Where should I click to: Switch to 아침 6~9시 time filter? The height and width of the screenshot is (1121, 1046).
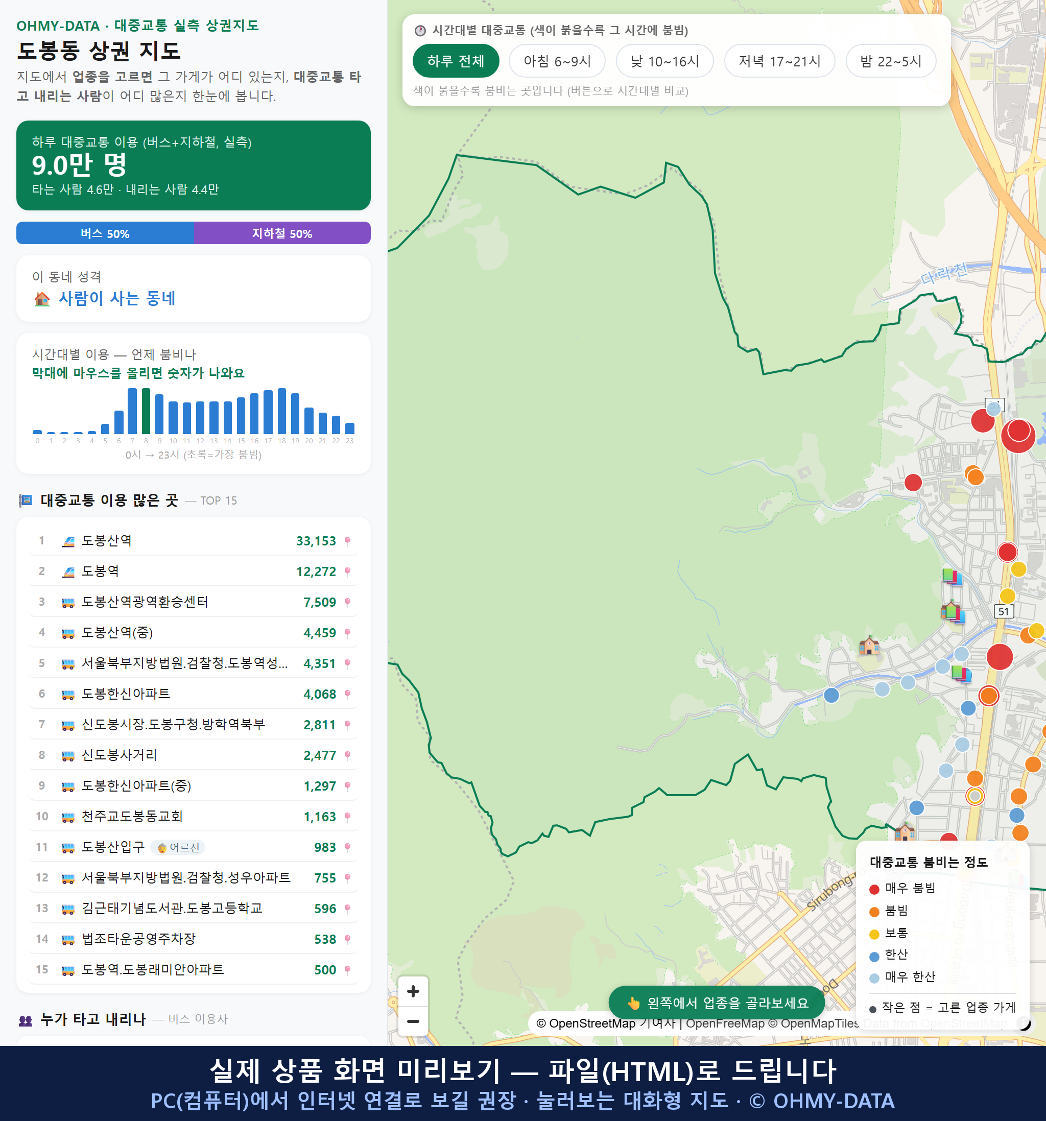tap(557, 61)
